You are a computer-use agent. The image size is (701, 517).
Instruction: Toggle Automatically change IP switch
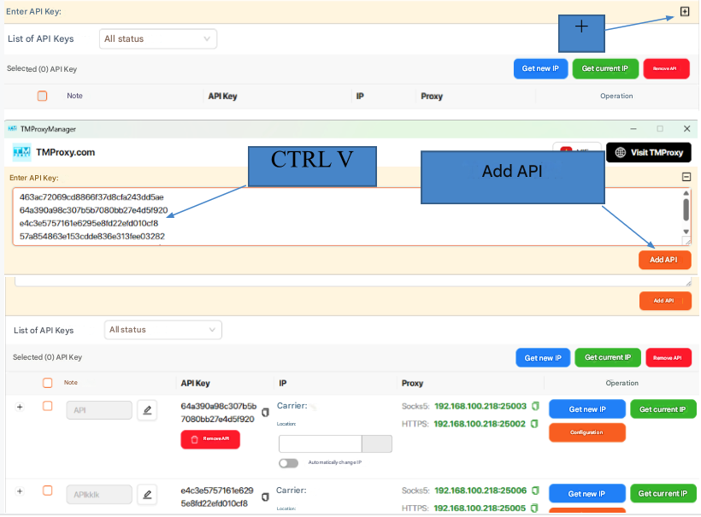pyautogui.click(x=289, y=462)
